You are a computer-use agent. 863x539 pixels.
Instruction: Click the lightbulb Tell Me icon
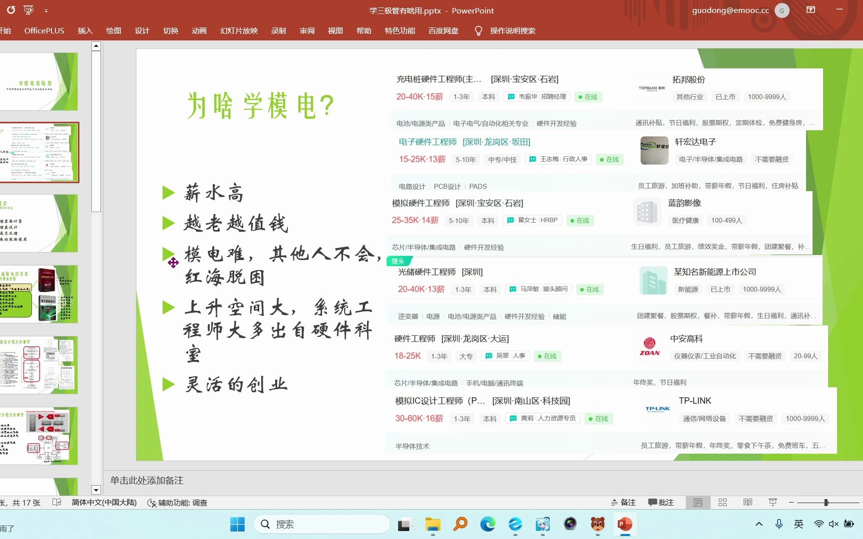pos(478,31)
